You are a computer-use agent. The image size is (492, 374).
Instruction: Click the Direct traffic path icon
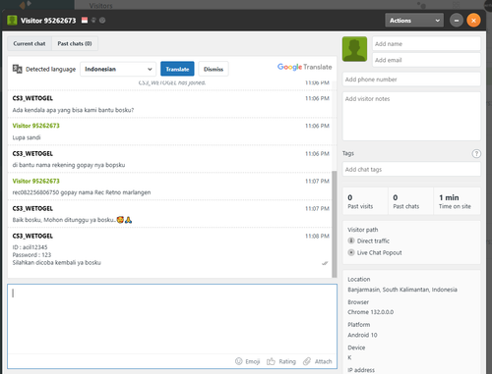point(351,240)
